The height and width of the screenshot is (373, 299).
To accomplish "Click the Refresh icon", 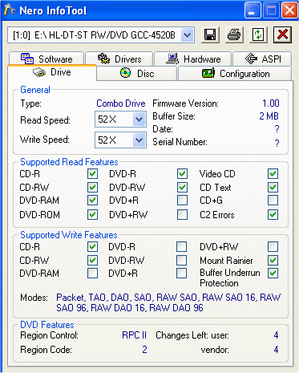I will [258, 34].
